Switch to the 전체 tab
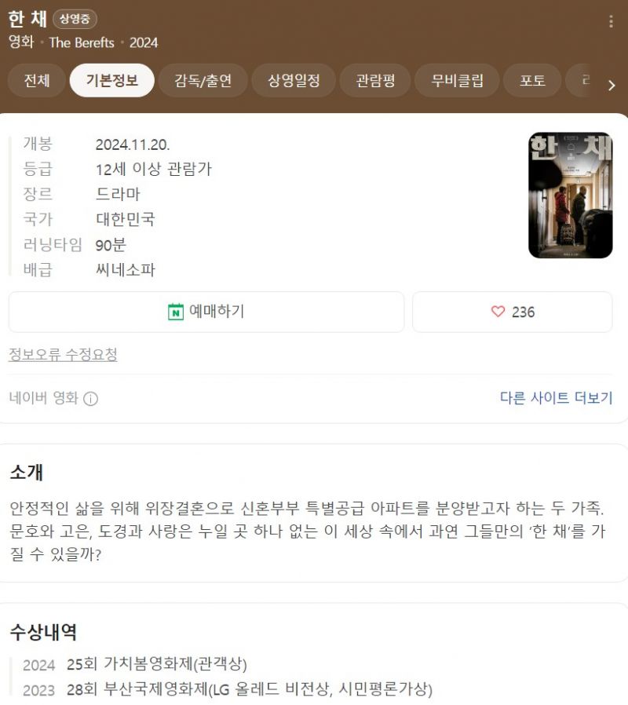 [36, 81]
